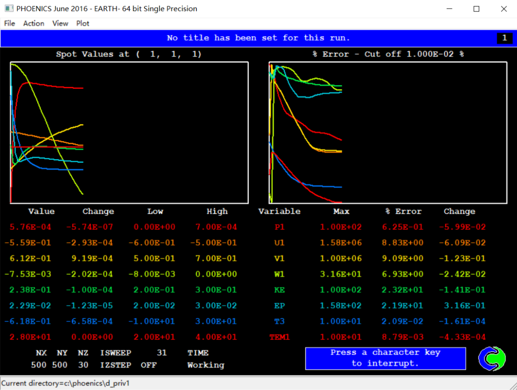Click the PHOENICS application icon in title bar

click(x=9, y=9)
